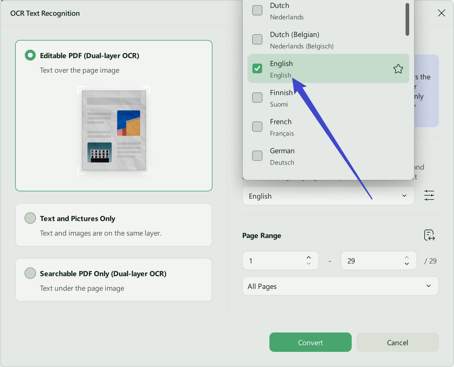Screen dimensions: 454x367
Task: Click the '/ 29' total pages text
Action: 430,261
